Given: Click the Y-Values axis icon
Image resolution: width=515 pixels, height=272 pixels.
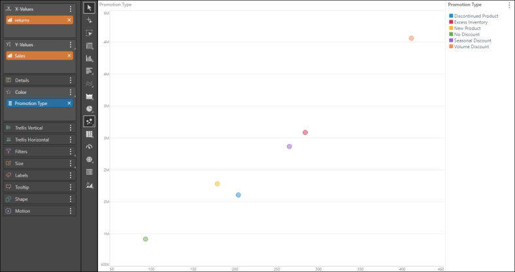Looking at the screenshot, I should click(x=9, y=44).
